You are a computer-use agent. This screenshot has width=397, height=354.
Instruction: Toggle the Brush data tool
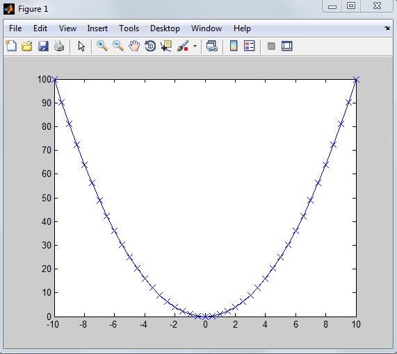tap(183, 47)
